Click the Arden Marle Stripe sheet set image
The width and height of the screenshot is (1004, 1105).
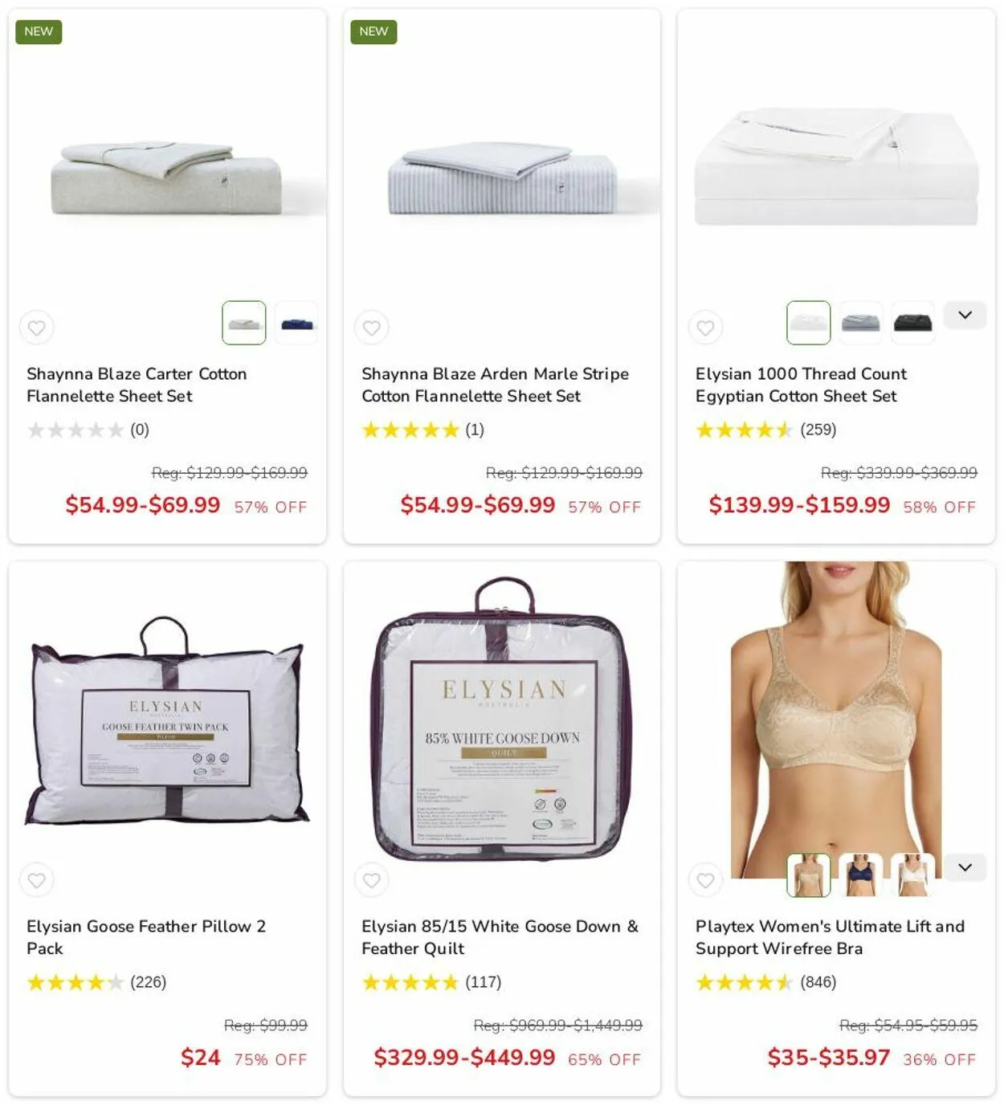[502, 178]
